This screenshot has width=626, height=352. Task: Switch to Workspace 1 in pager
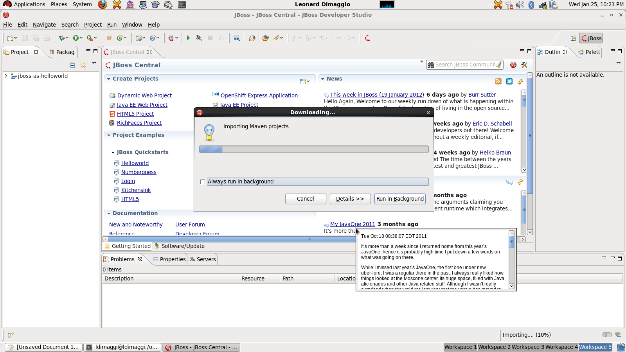point(461,347)
